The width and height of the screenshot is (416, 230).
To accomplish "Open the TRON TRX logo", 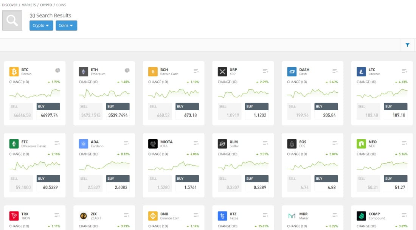I will [14, 216].
